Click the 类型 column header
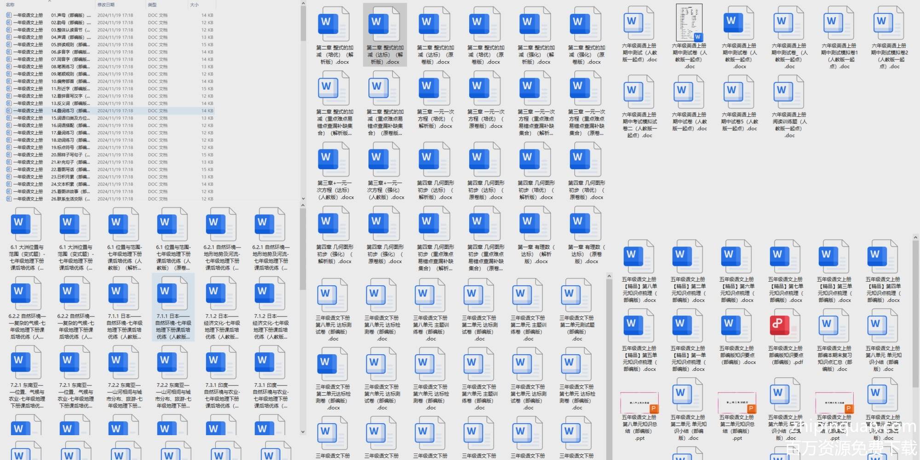Screen dimensions: 920x460 click(152, 5)
